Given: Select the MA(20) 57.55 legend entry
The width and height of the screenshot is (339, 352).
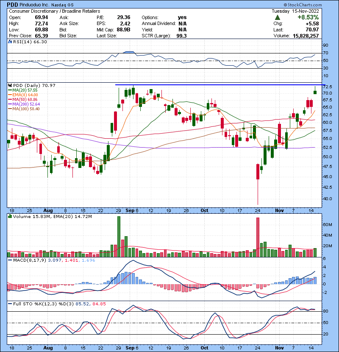Looking at the screenshot, I should [22, 90].
